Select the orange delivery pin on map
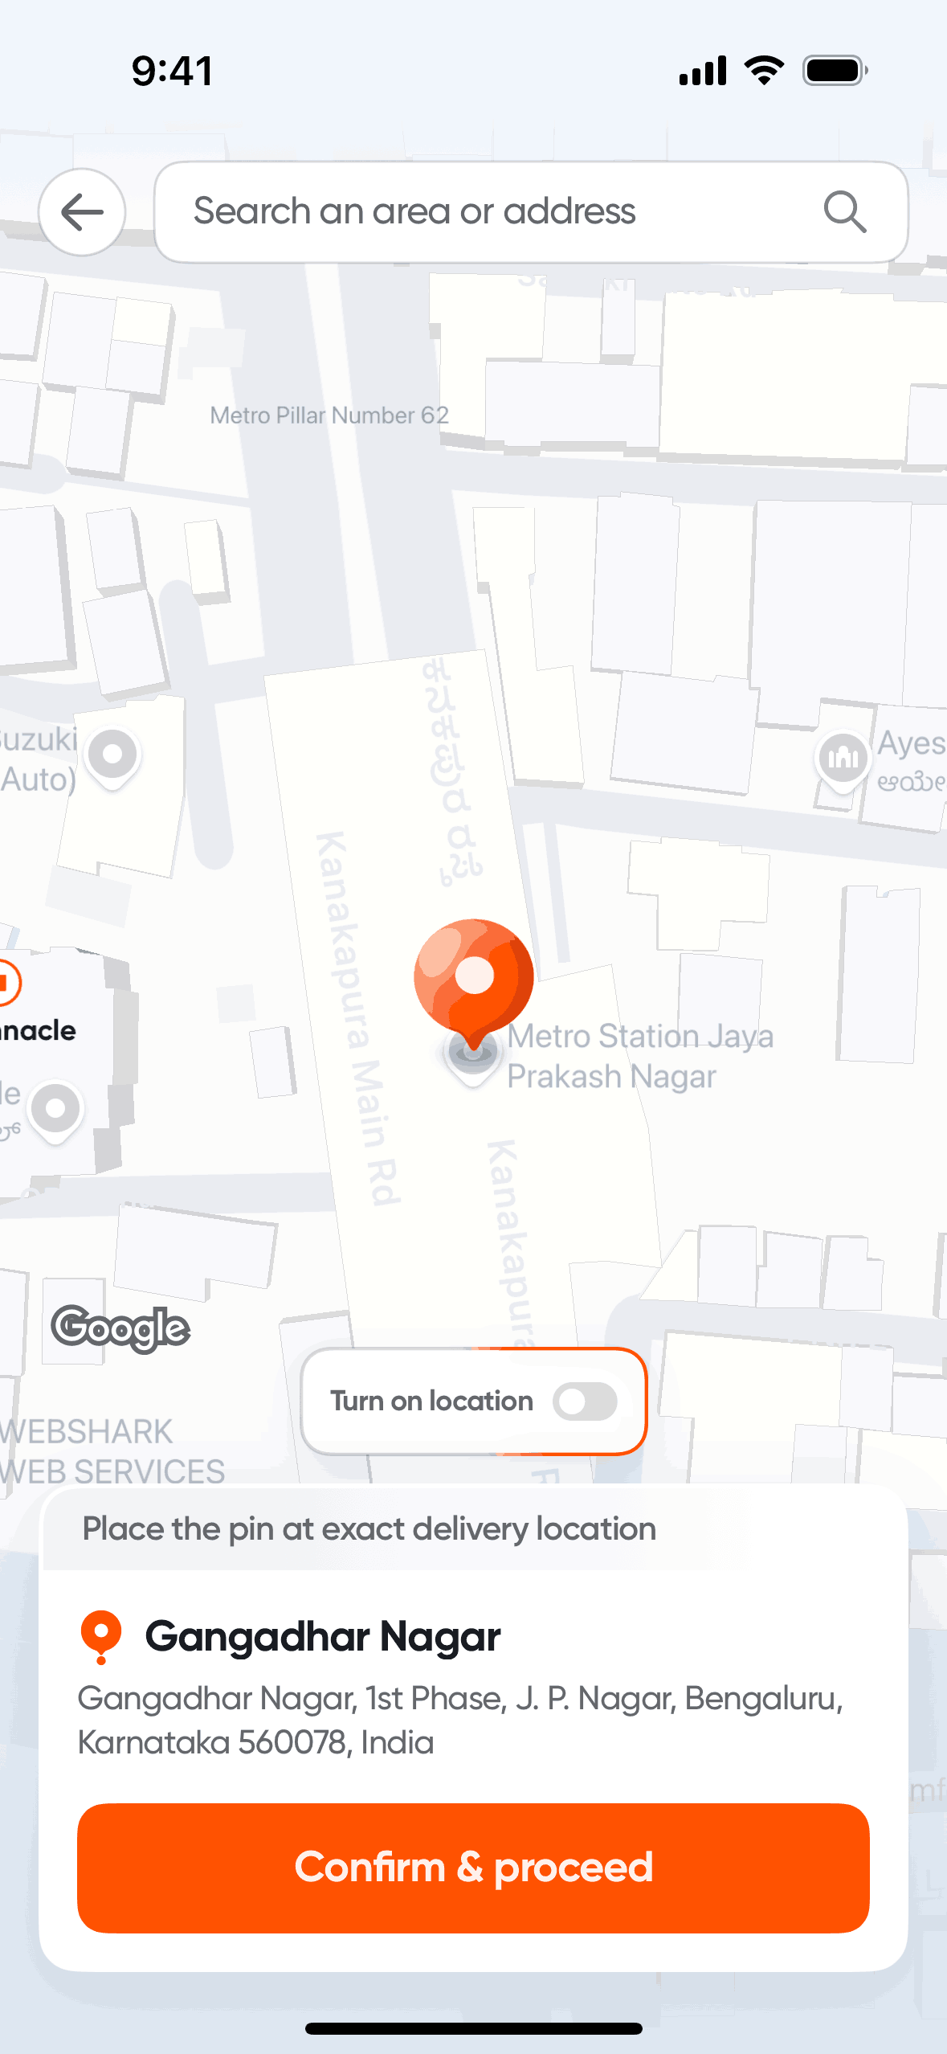The image size is (947, 2054). pyautogui.click(x=474, y=984)
